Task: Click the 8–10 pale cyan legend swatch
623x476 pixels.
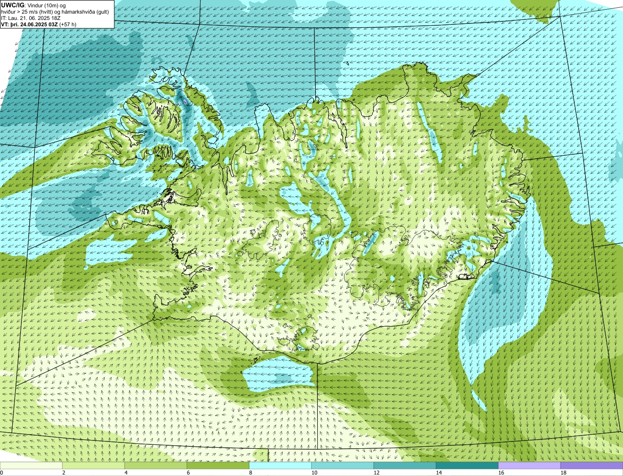Action: (280, 465)
